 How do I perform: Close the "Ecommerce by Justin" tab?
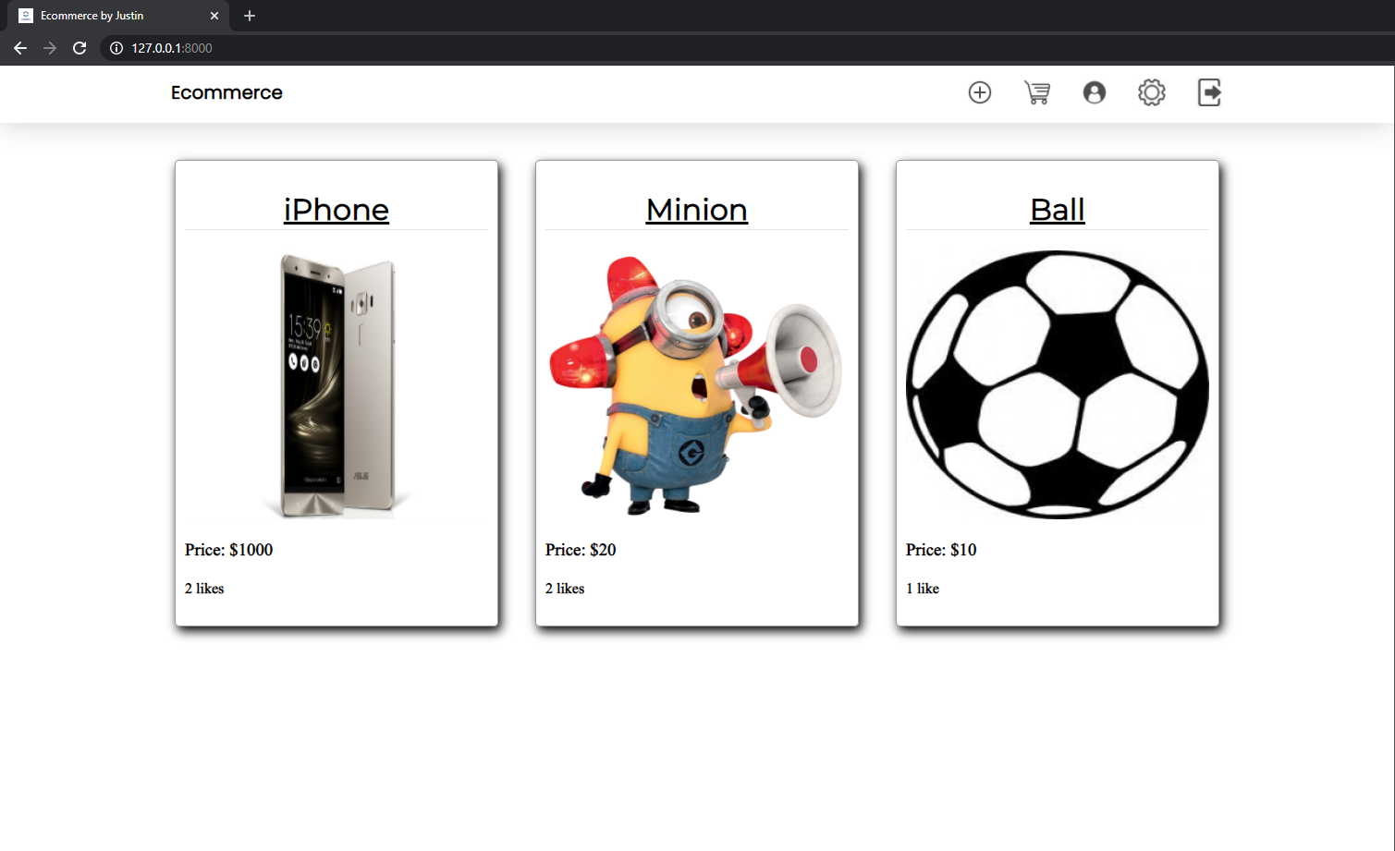tap(214, 16)
